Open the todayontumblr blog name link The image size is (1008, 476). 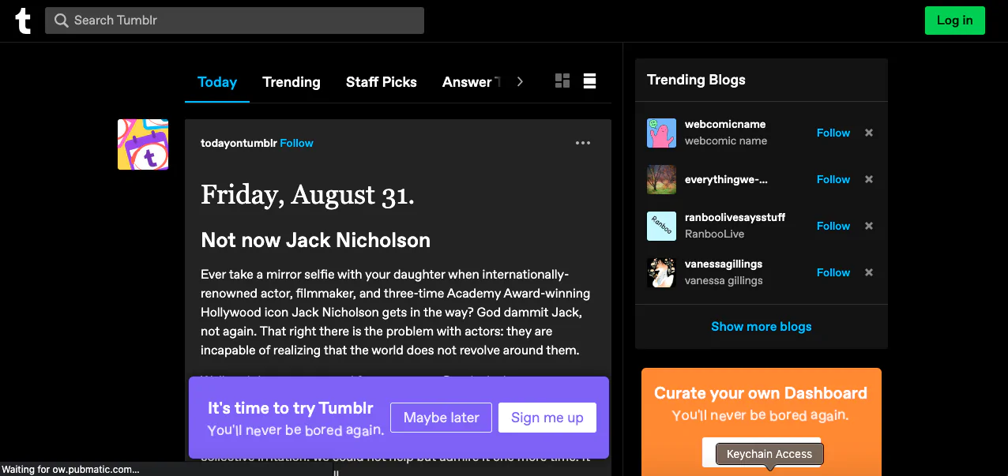[239, 143]
